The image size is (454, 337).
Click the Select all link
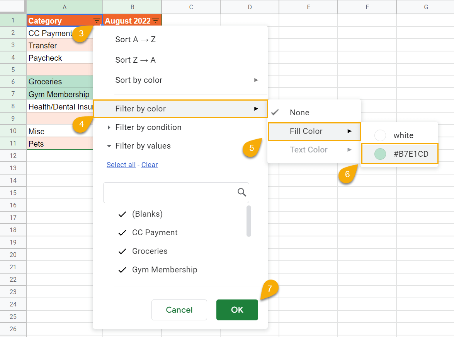pyautogui.click(x=121, y=164)
